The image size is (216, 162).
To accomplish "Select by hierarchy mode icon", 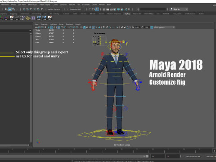I will point(6,9).
